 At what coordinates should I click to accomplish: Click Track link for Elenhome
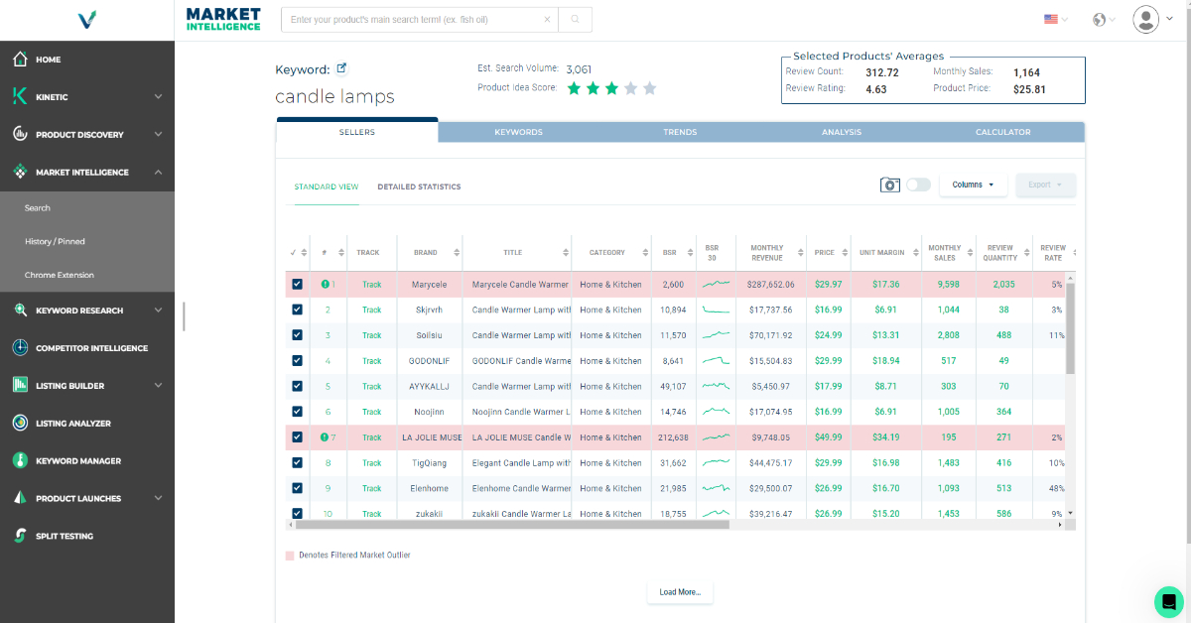point(371,488)
